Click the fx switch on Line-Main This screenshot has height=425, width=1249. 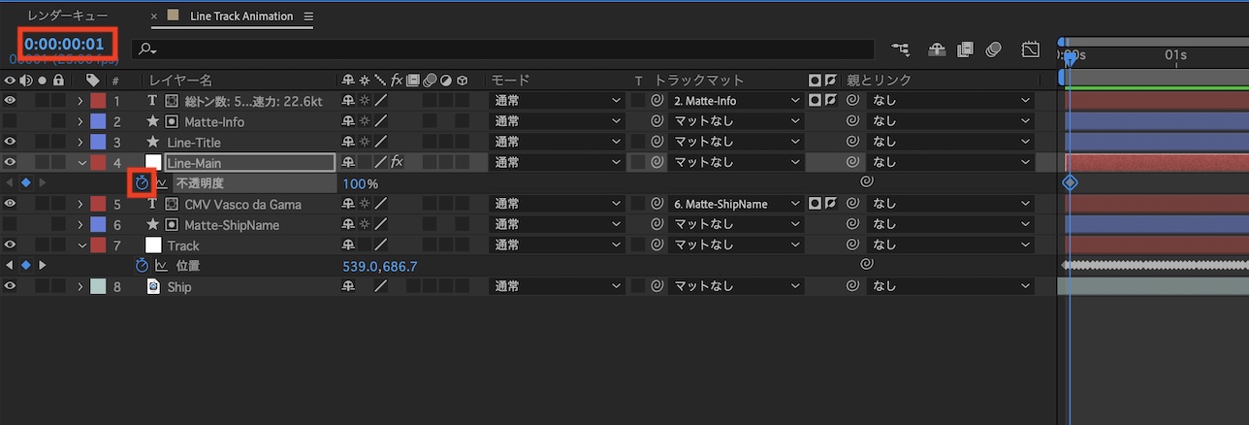pyautogui.click(x=397, y=163)
